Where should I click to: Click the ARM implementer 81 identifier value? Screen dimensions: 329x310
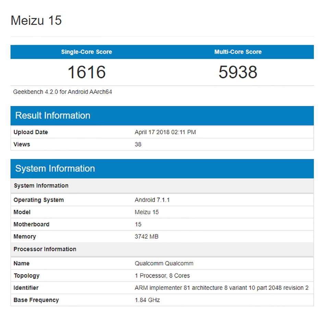(222, 288)
